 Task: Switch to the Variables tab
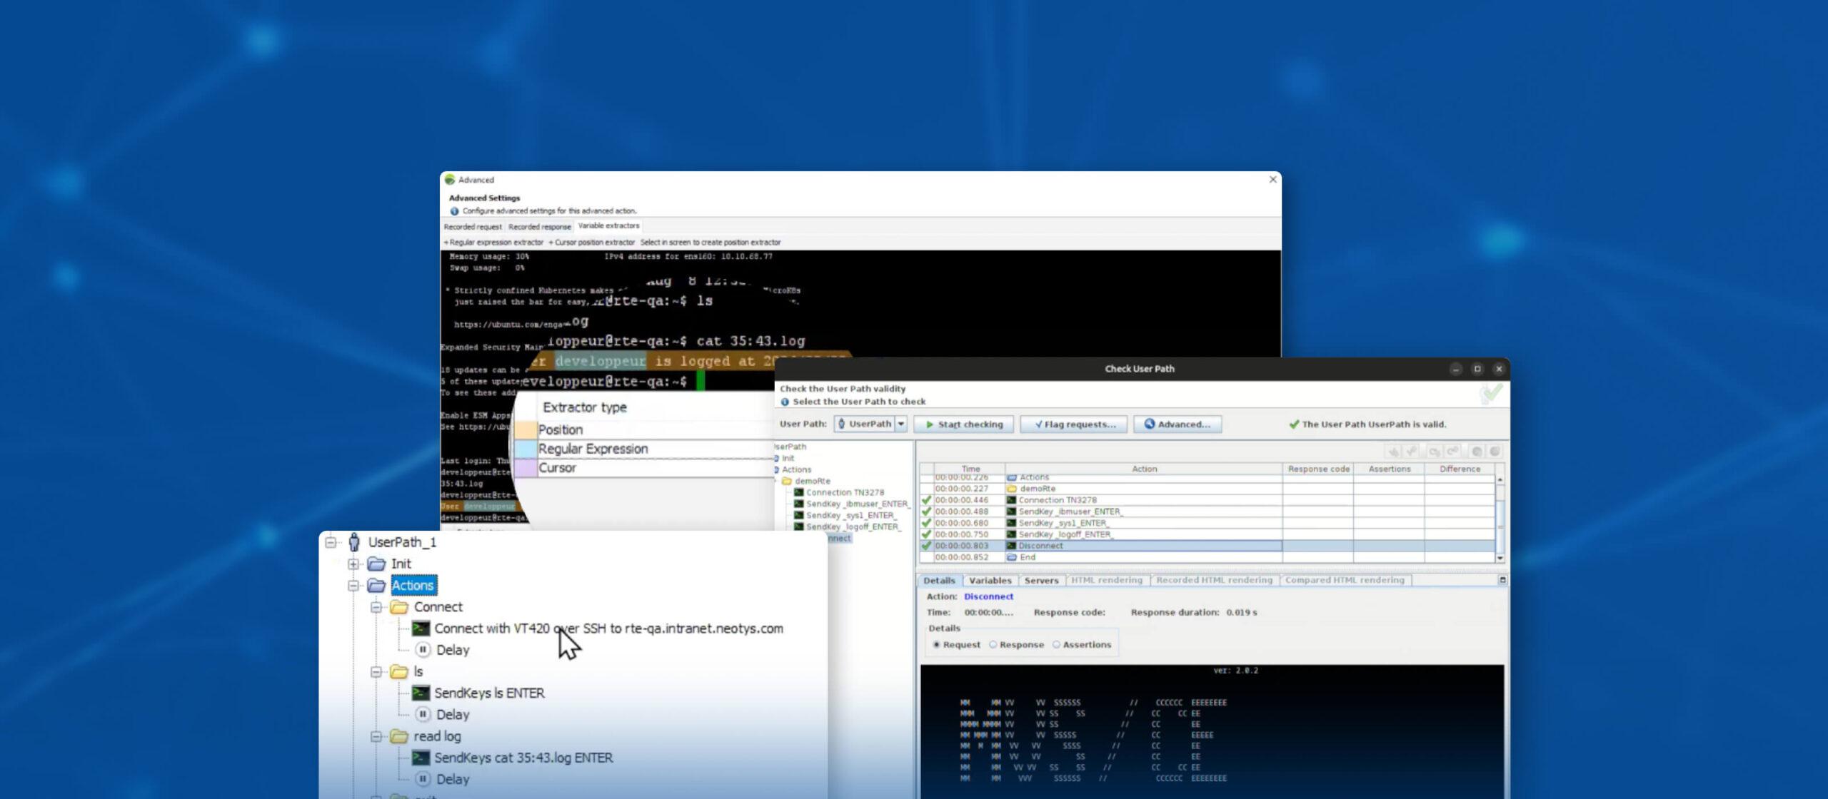[x=990, y=581]
